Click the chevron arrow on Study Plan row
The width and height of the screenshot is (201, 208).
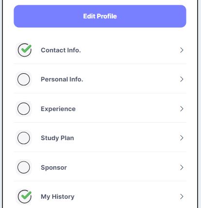[182, 138]
